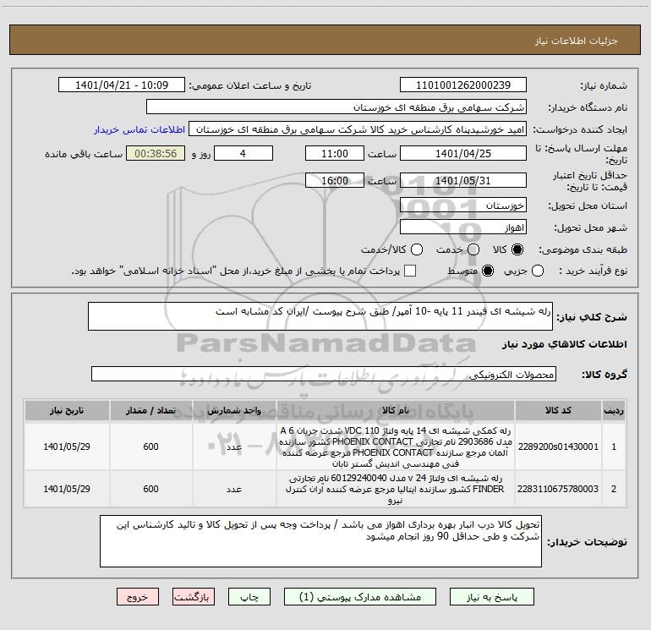
Task: Click product code 2283110675780003
Action: 558,489
